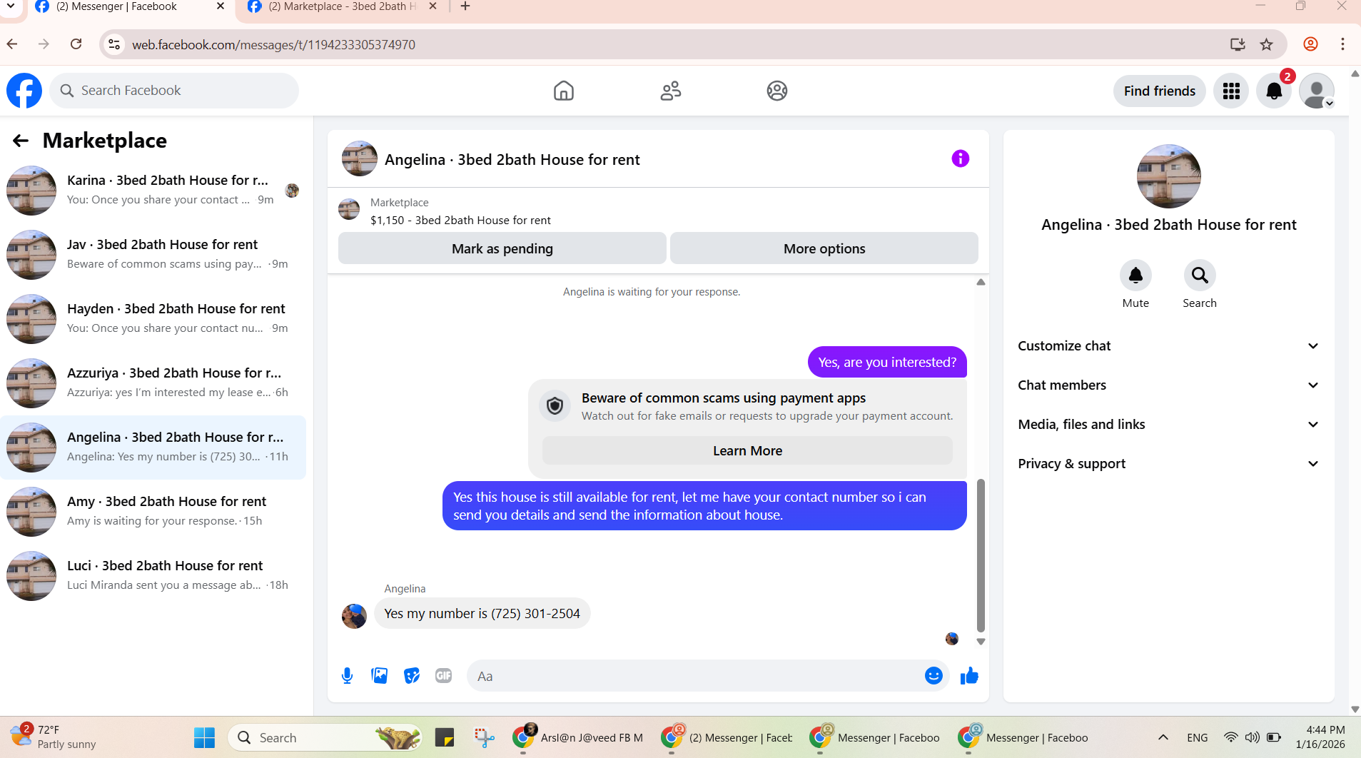Close the Marketplace browser tab
This screenshot has width=1361, height=758.
(432, 6)
